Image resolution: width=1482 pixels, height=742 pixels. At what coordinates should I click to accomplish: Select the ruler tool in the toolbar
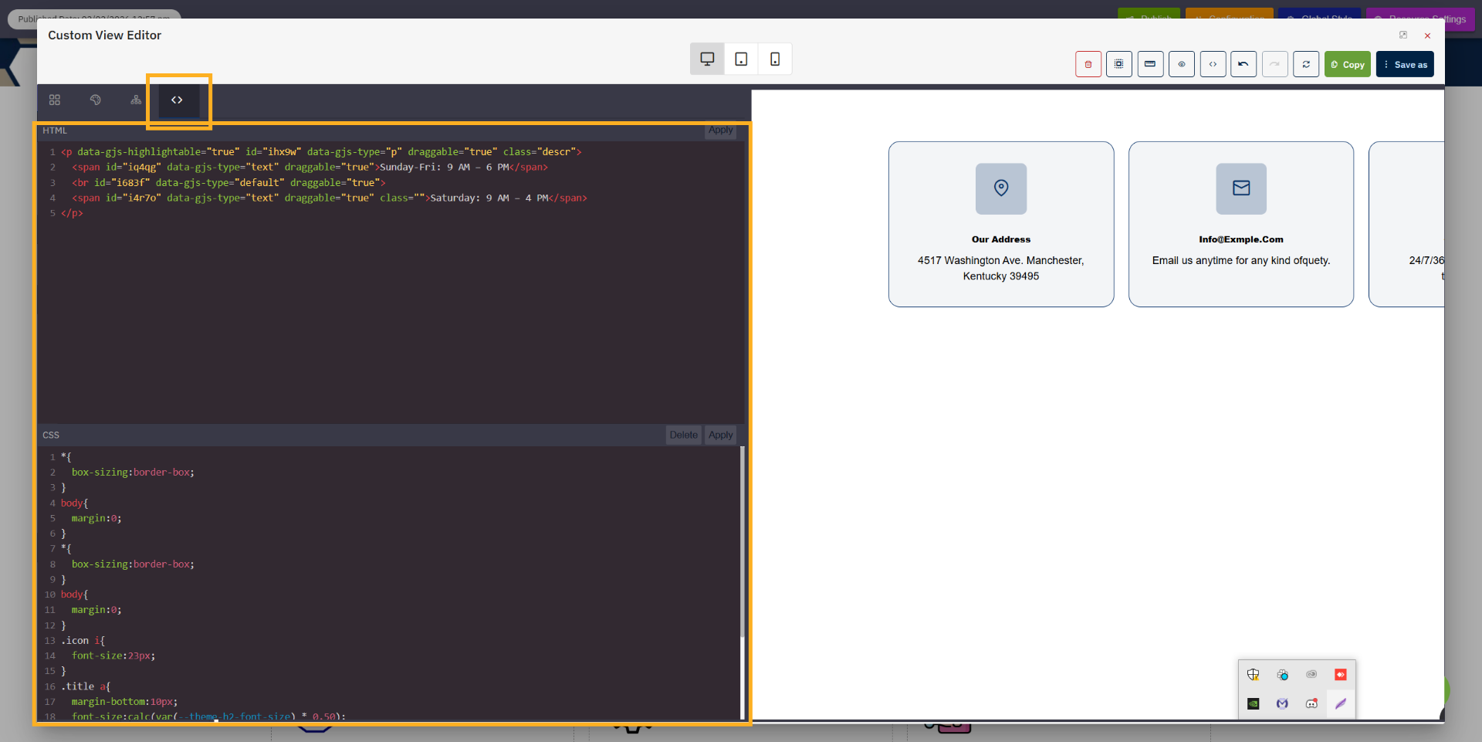1150,64
